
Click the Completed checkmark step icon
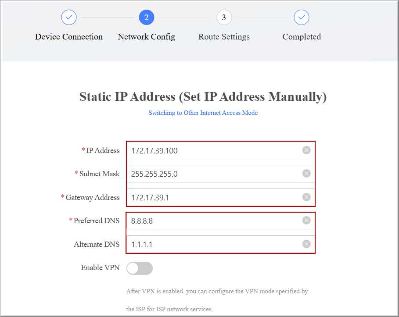pos(302,18)
